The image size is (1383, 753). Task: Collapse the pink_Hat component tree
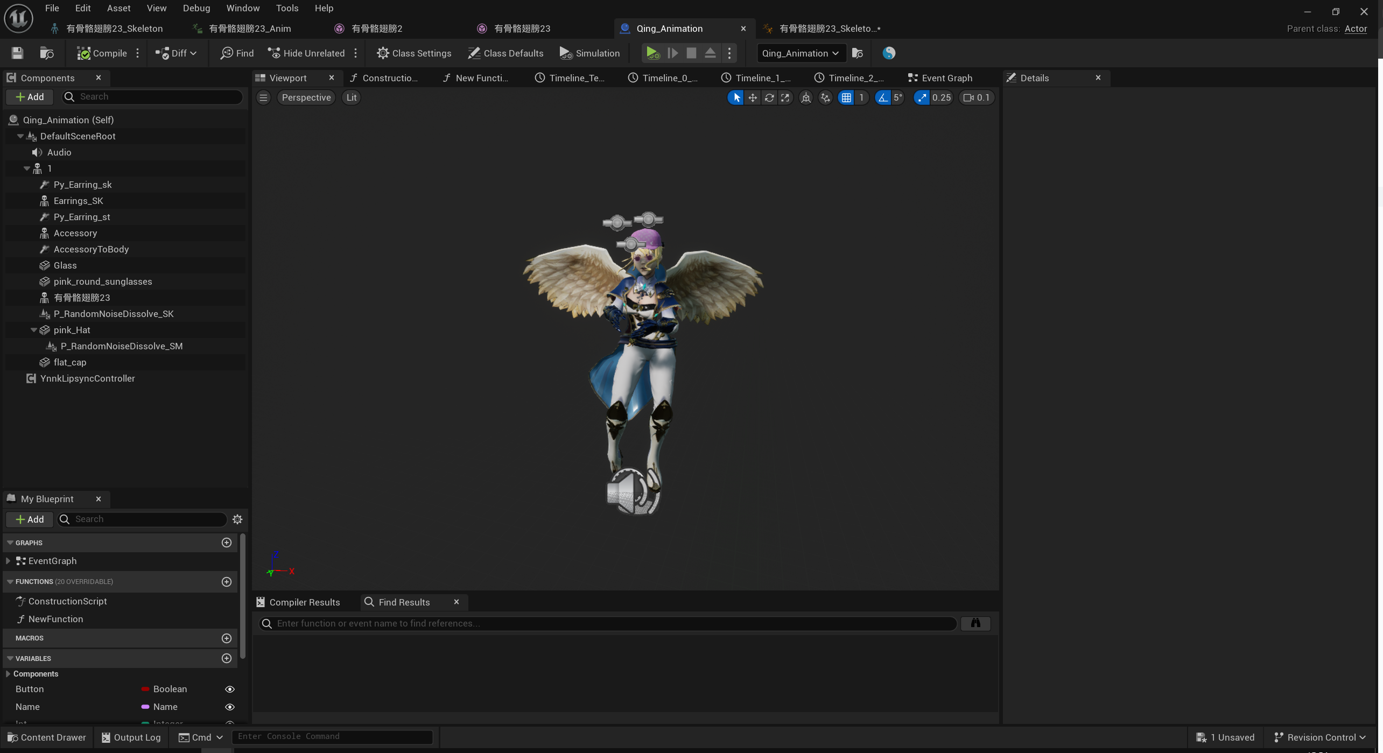pyautogui.click(x=34, y=330)
